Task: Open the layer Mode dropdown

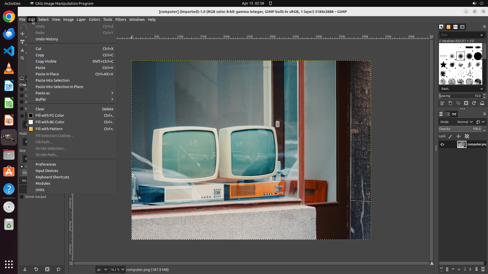Action: [x=465, y=122]
